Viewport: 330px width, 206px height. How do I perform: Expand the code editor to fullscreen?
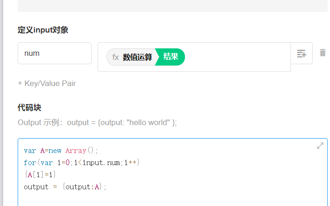coord(320,146)
